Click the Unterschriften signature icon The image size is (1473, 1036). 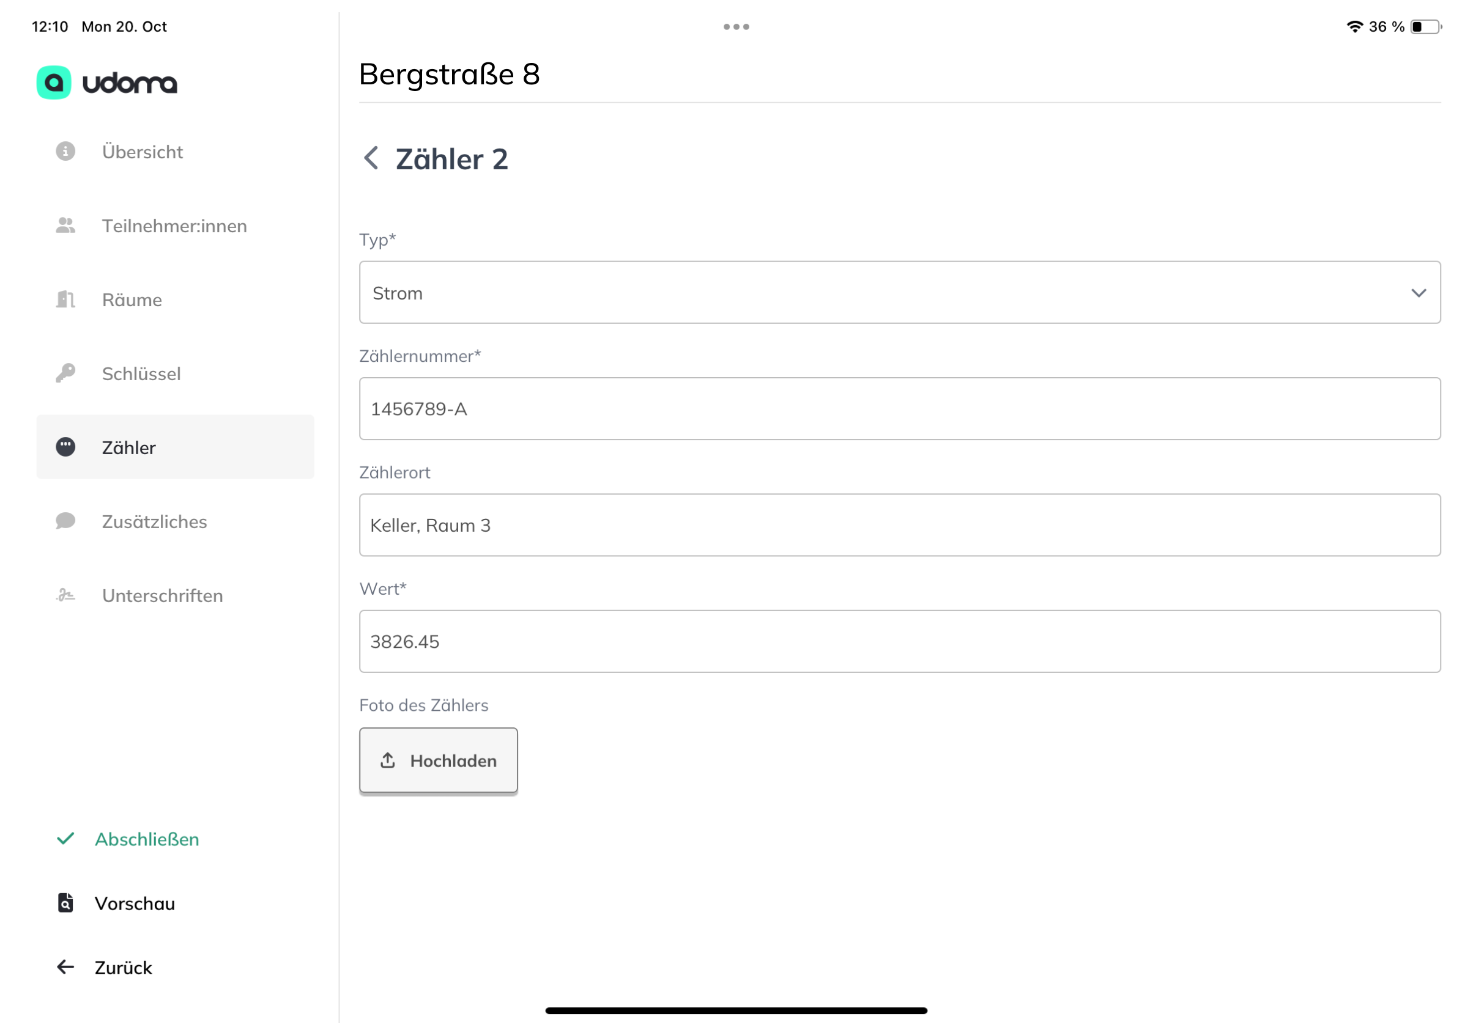tap(65, 595)
